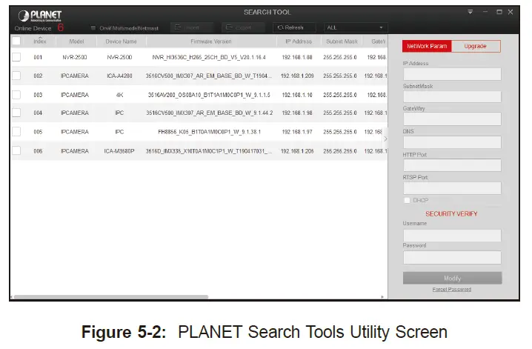Screen dimensions: 532x349
Task: Check the box for device 003
Action: (x=16, y=95)
